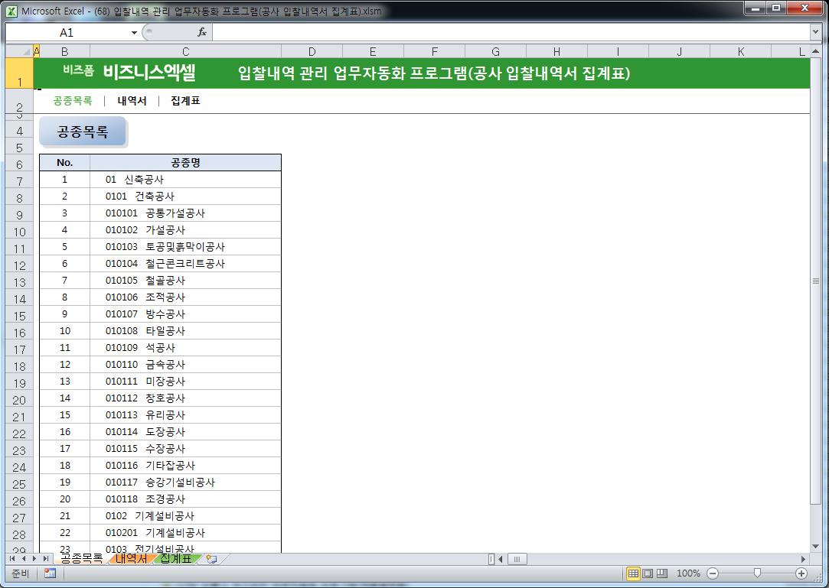Click the vertical scrollbar up arrow

pos(815,51)
